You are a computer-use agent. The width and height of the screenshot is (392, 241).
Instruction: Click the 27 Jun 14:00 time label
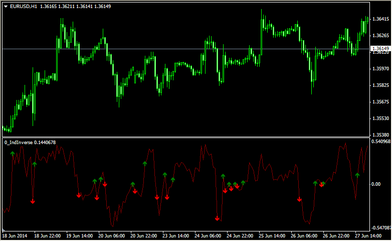click(368, 236)
